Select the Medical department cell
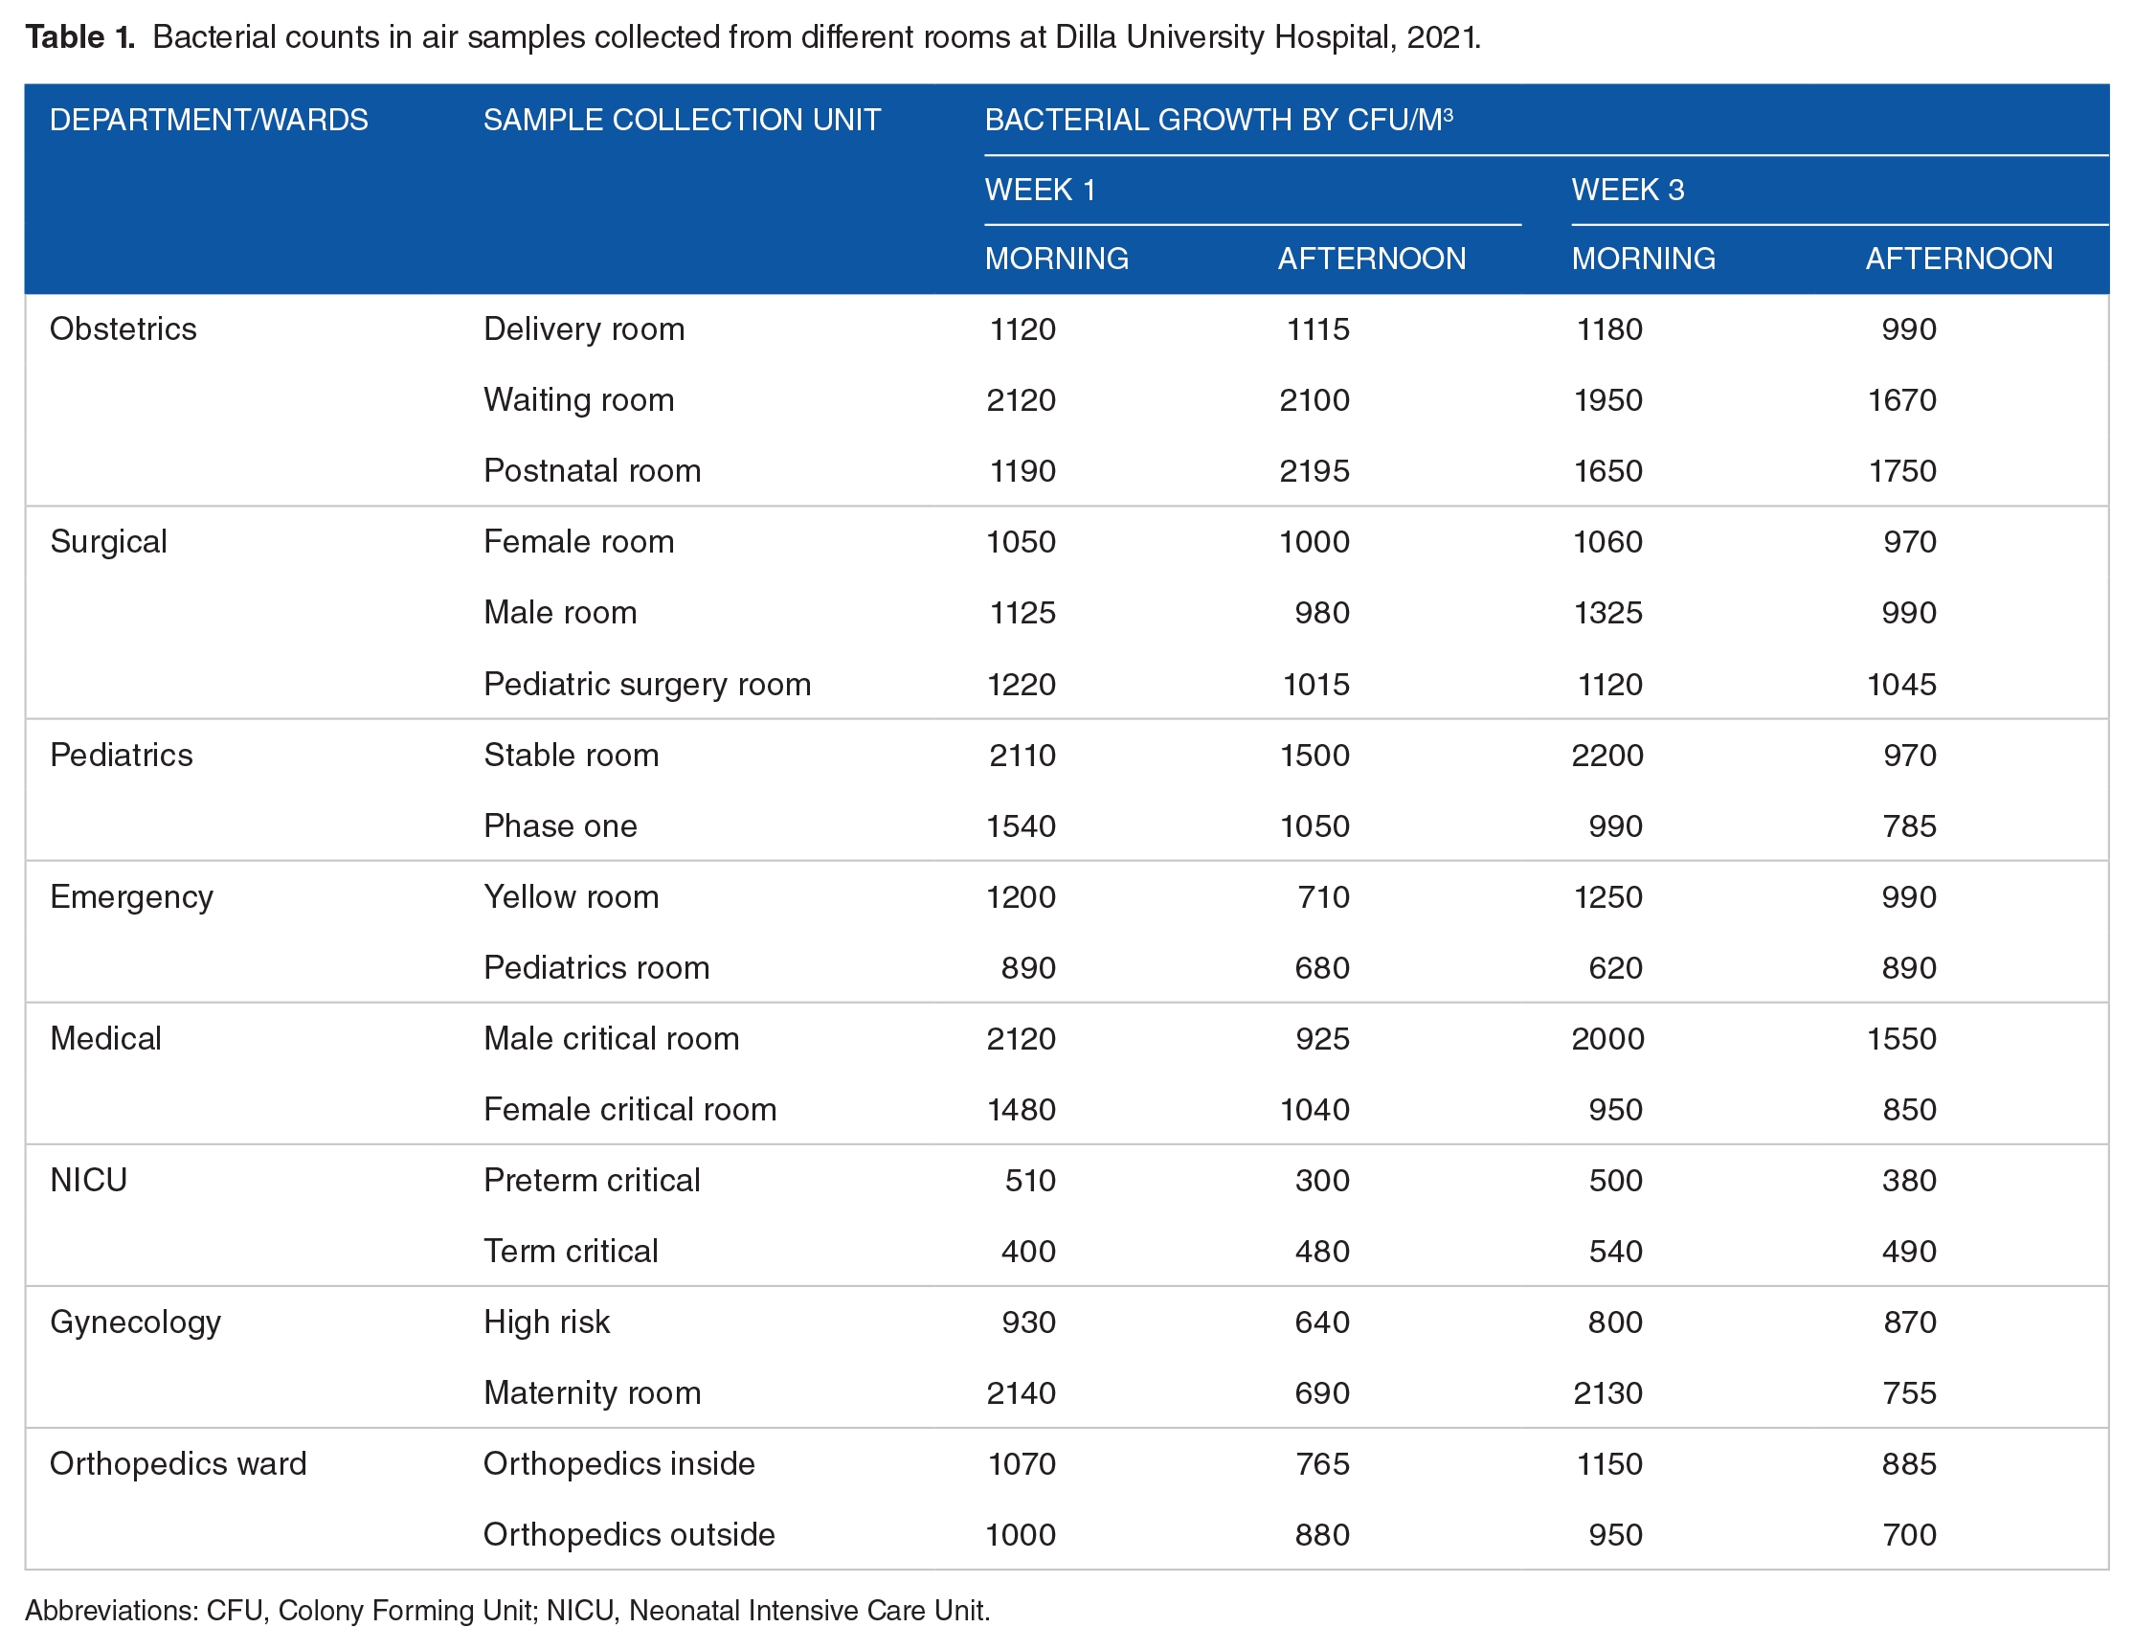Image resolution: width=2134 pixels, height=1650 pixels. [x=105, y=1038]
